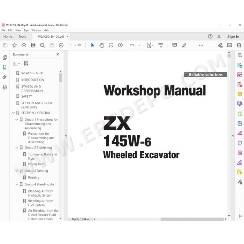This screenshot has height=244, width=244.
Task: Switch to scrolling page display mode
Action: [x=161, y=45]
